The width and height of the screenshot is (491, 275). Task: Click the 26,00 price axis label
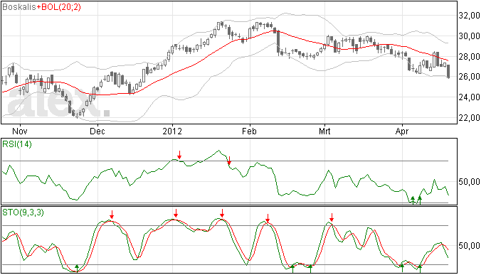[x=470, y=77]
